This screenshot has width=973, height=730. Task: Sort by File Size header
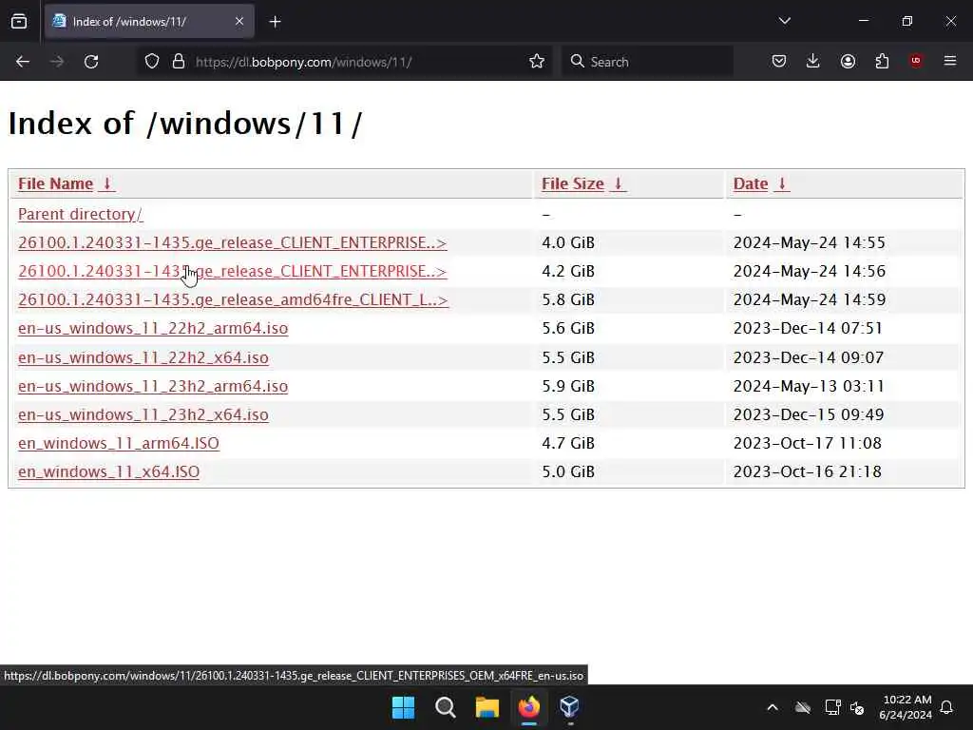[573, 183]
